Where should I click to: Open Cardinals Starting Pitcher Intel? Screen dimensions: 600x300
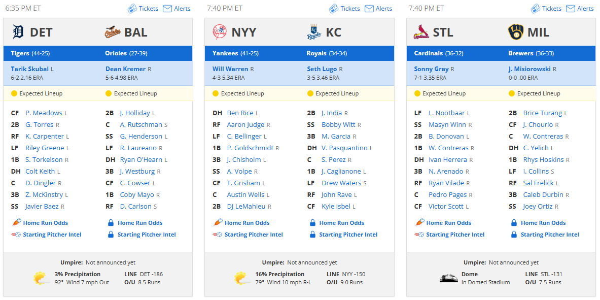(x=455, y=235)
